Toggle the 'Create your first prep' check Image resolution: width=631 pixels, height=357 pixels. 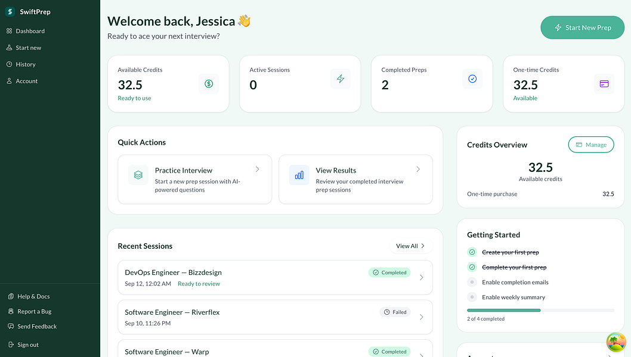472,252
